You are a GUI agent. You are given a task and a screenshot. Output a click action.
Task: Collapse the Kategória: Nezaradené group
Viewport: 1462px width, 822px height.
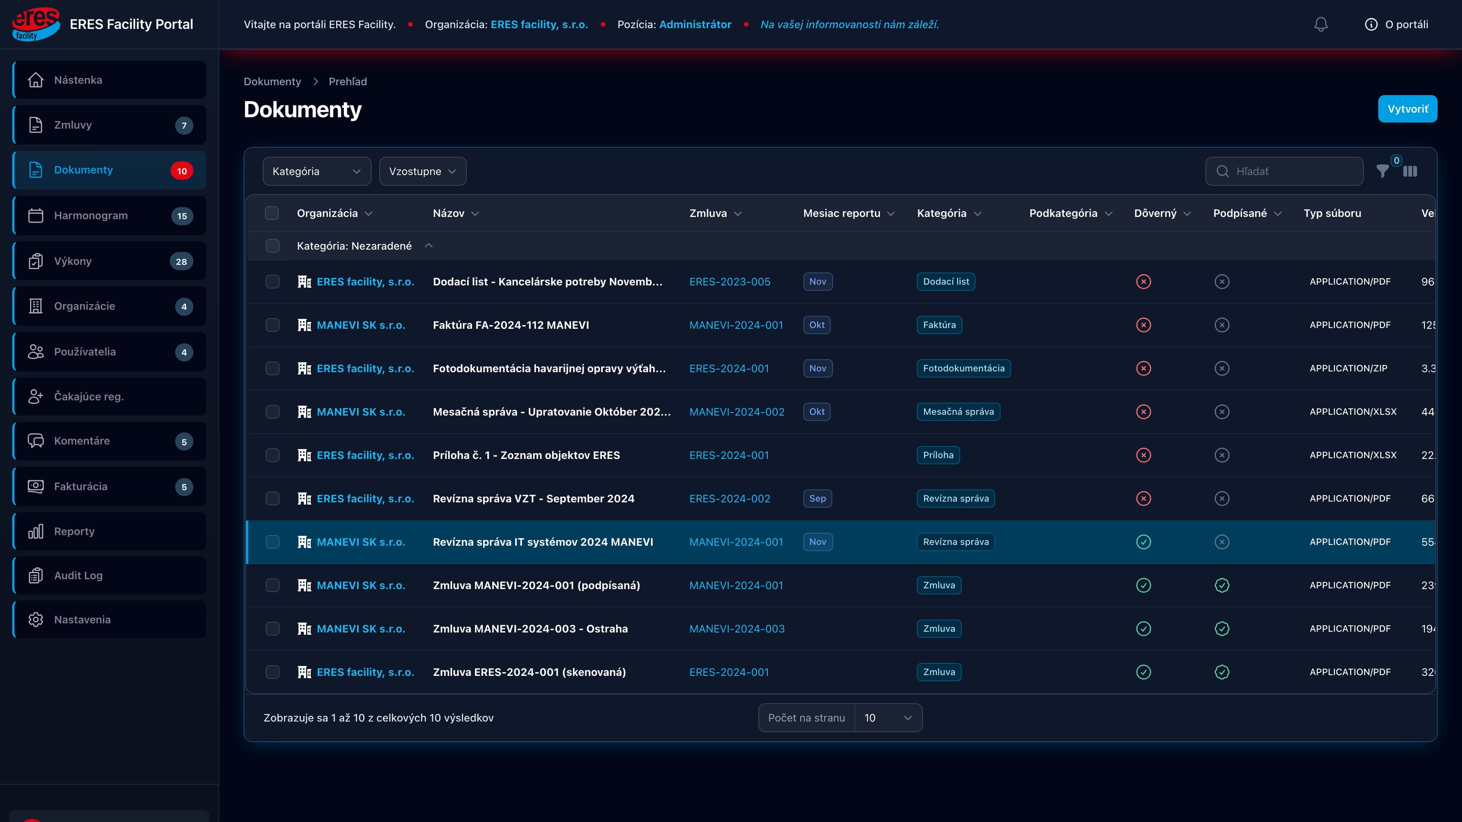click(x=428, y=245)
